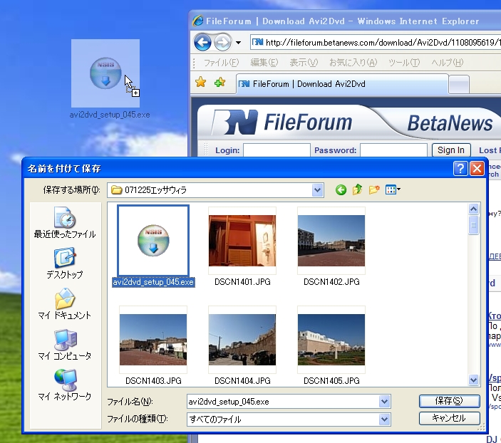Click the Login input field on FileForum
This screenshot has width=501, height=443.
click(277, 150)
